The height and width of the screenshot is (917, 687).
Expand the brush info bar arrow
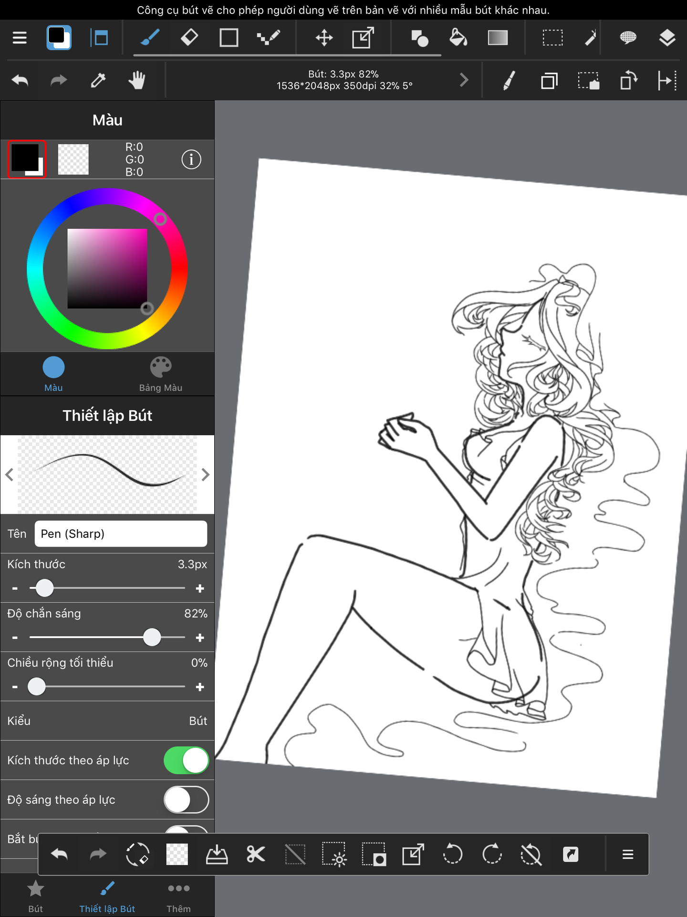click(464, 80)
